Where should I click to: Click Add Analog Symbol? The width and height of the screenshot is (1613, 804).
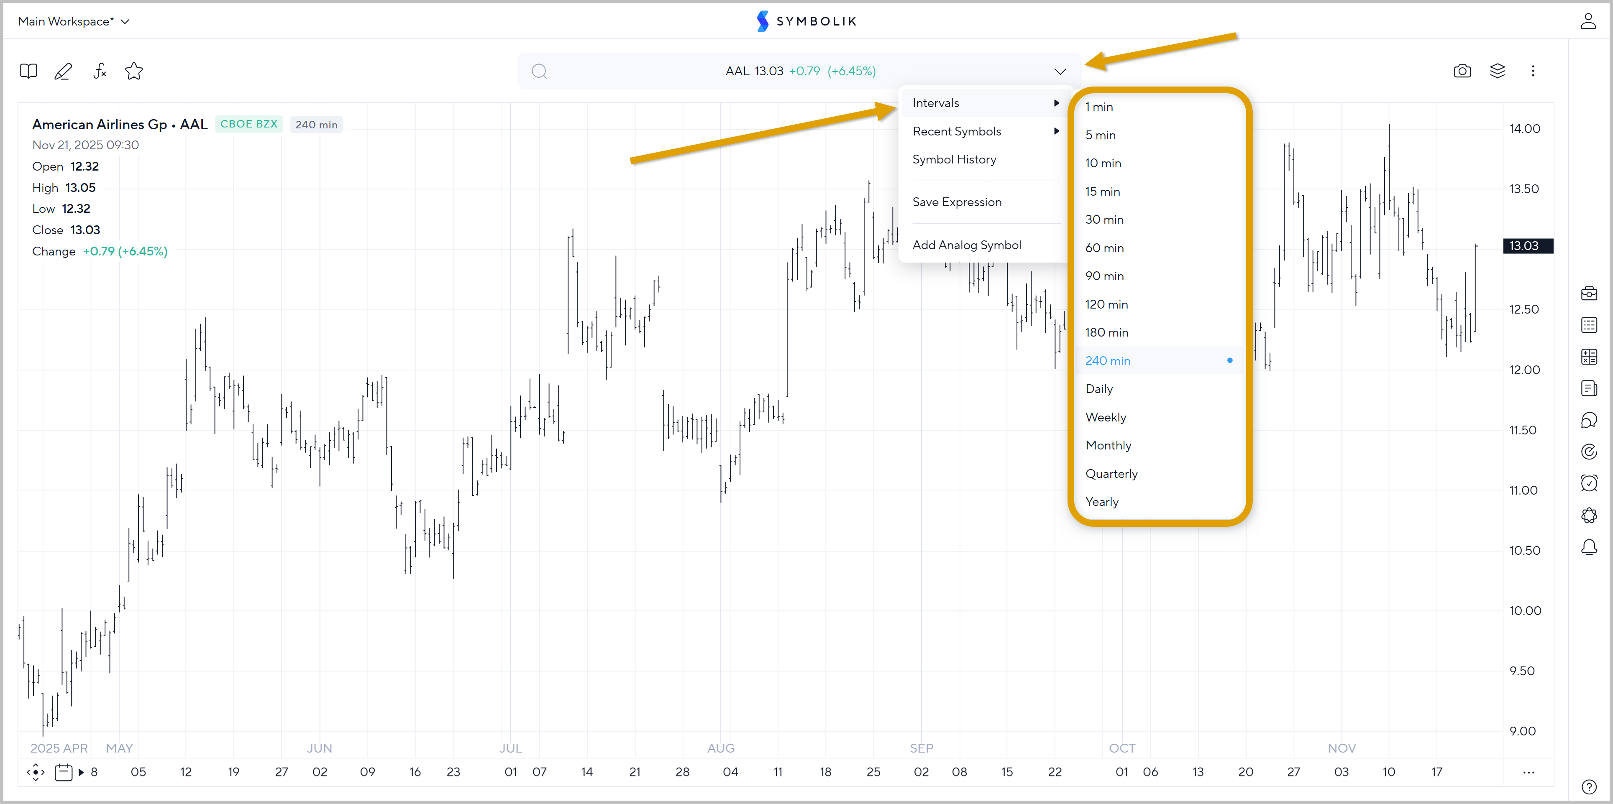[x=966, y=245]
